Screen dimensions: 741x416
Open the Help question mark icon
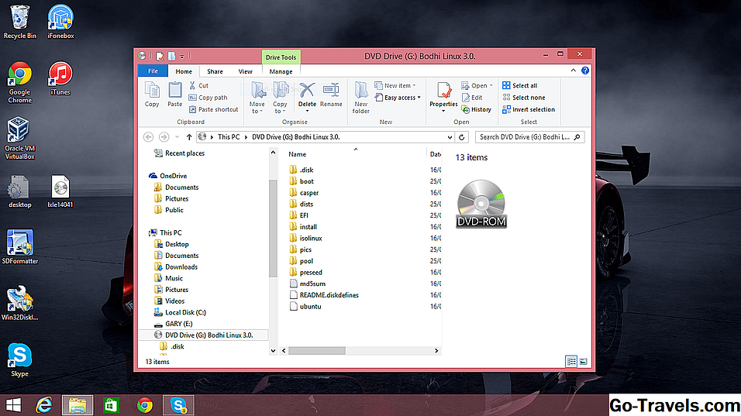tap(585, 71)
